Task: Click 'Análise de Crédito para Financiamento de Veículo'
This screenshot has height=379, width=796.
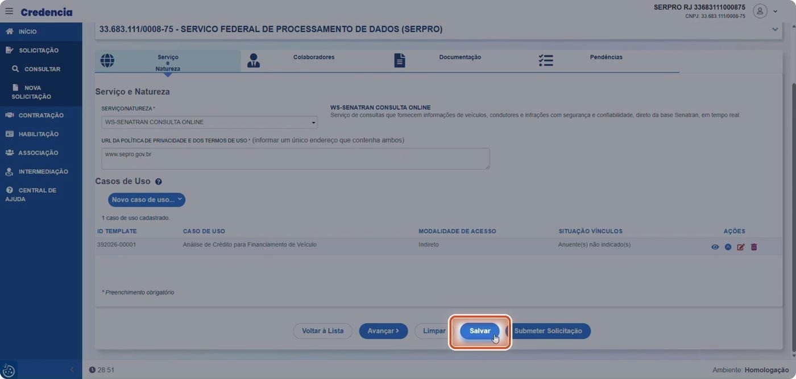Action: coord(250,245)
